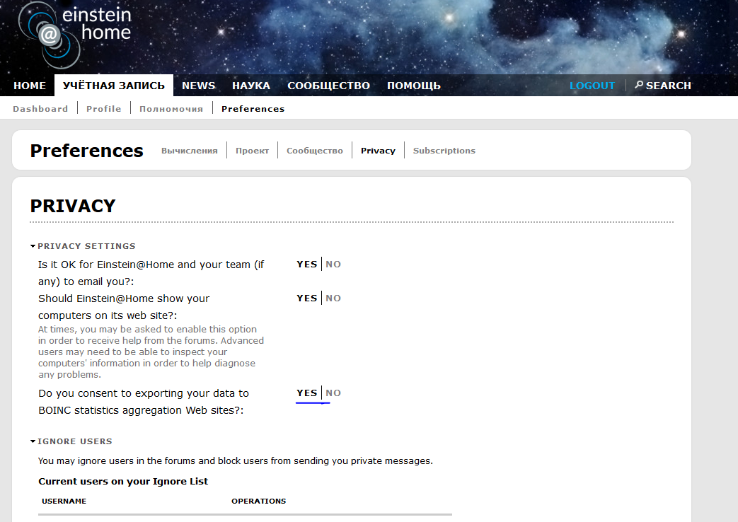
Task: Click the LOGOUT link
Action: coord(592,86)
